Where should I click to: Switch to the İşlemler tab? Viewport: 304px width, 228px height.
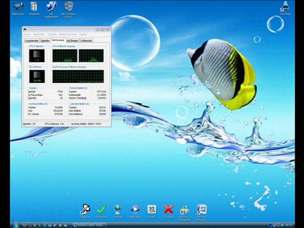(45, 41)
